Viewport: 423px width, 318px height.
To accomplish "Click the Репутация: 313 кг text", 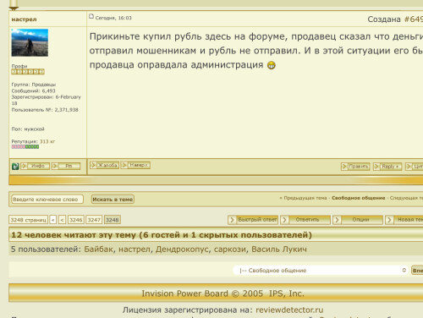I will (33, 141).
